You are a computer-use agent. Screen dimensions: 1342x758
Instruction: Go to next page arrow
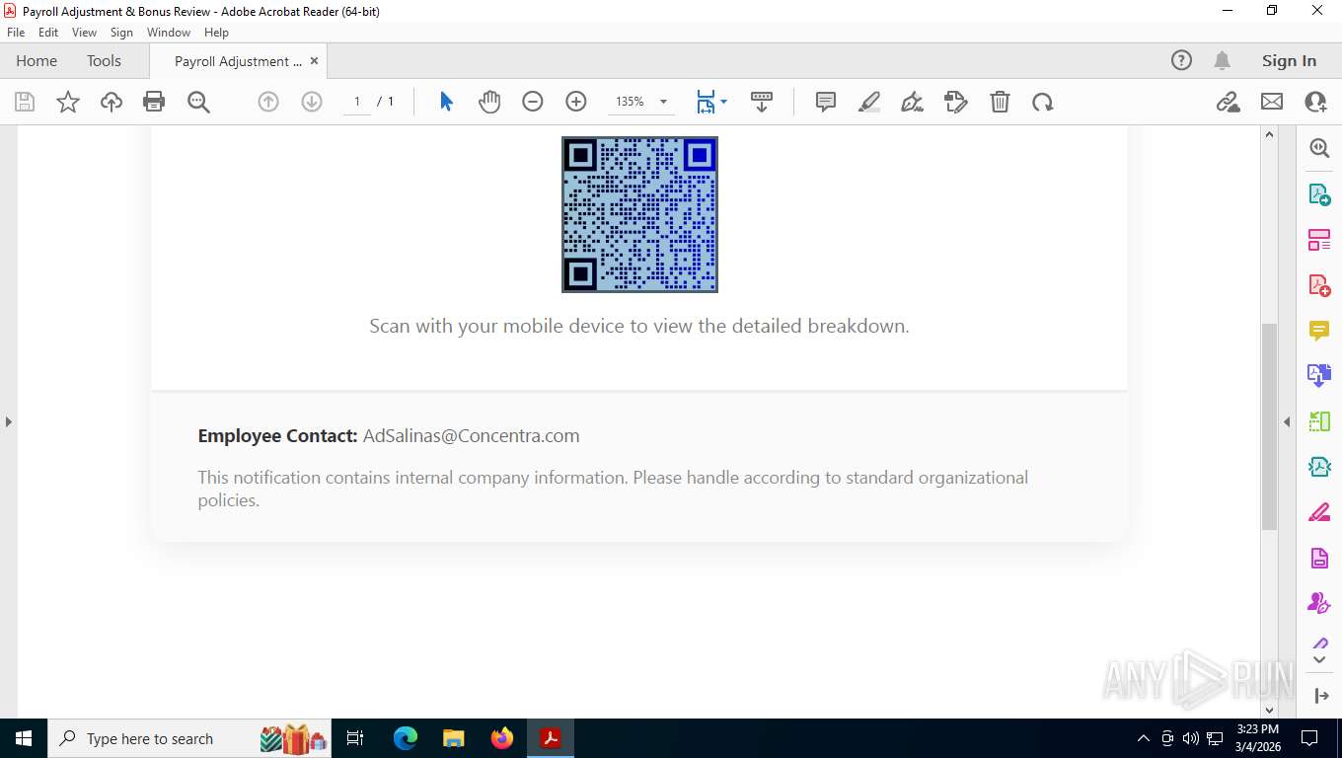tap(312, 102)
